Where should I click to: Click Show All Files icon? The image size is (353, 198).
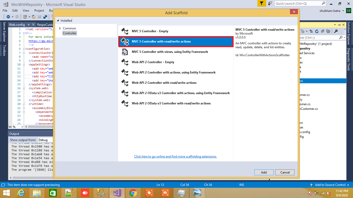[328, 31]
